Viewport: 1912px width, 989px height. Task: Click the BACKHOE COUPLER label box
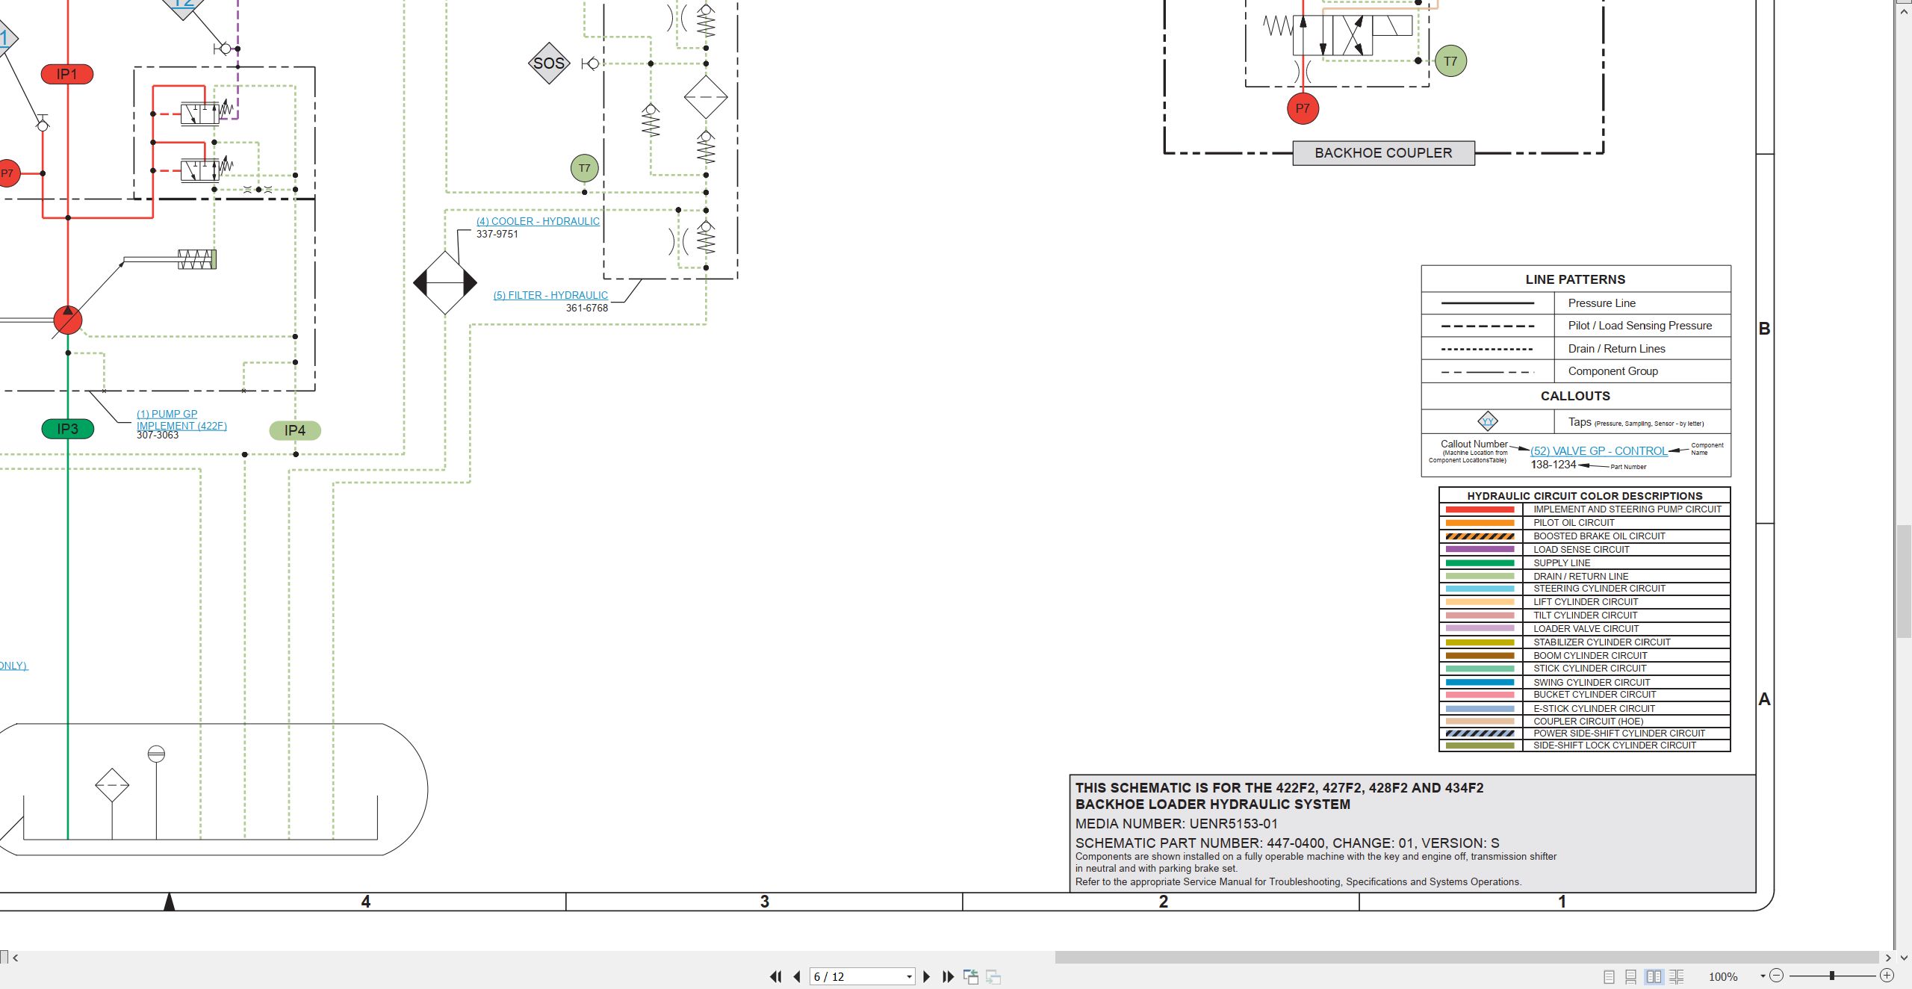click(x=1383, y=153)
